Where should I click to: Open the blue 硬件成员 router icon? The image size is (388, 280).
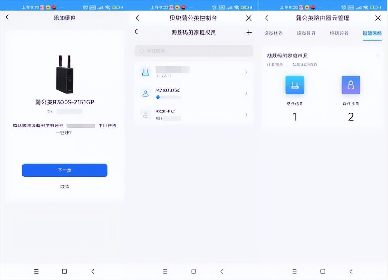coord(294,85)
